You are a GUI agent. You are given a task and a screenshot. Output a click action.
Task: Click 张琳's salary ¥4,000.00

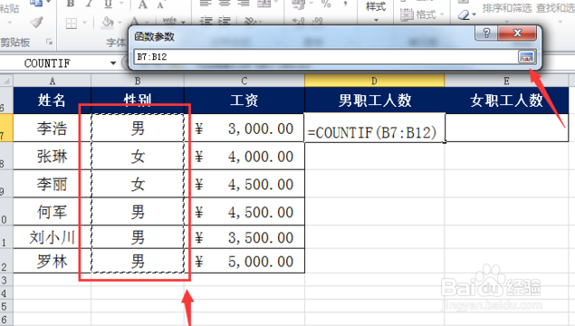[244, 157]
